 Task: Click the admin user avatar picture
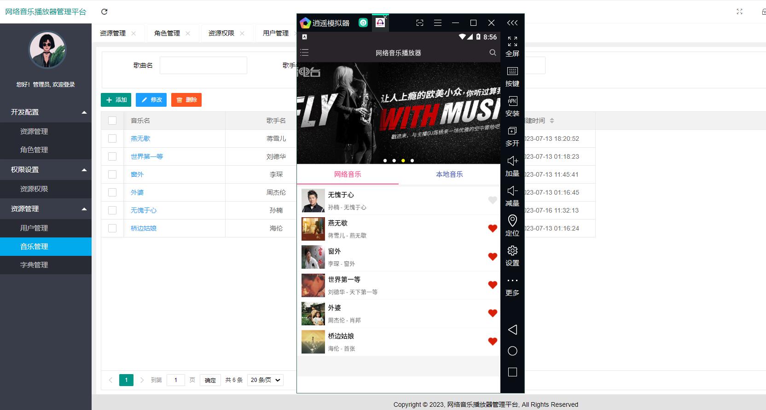(47, 50)
